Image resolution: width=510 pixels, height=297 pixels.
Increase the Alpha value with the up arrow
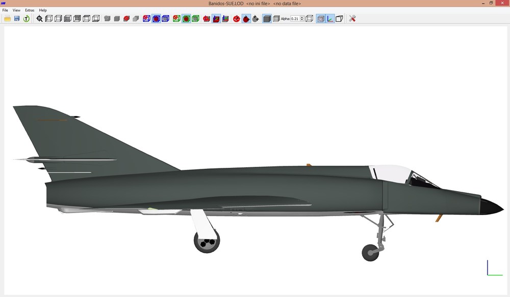tap(302, 17)
